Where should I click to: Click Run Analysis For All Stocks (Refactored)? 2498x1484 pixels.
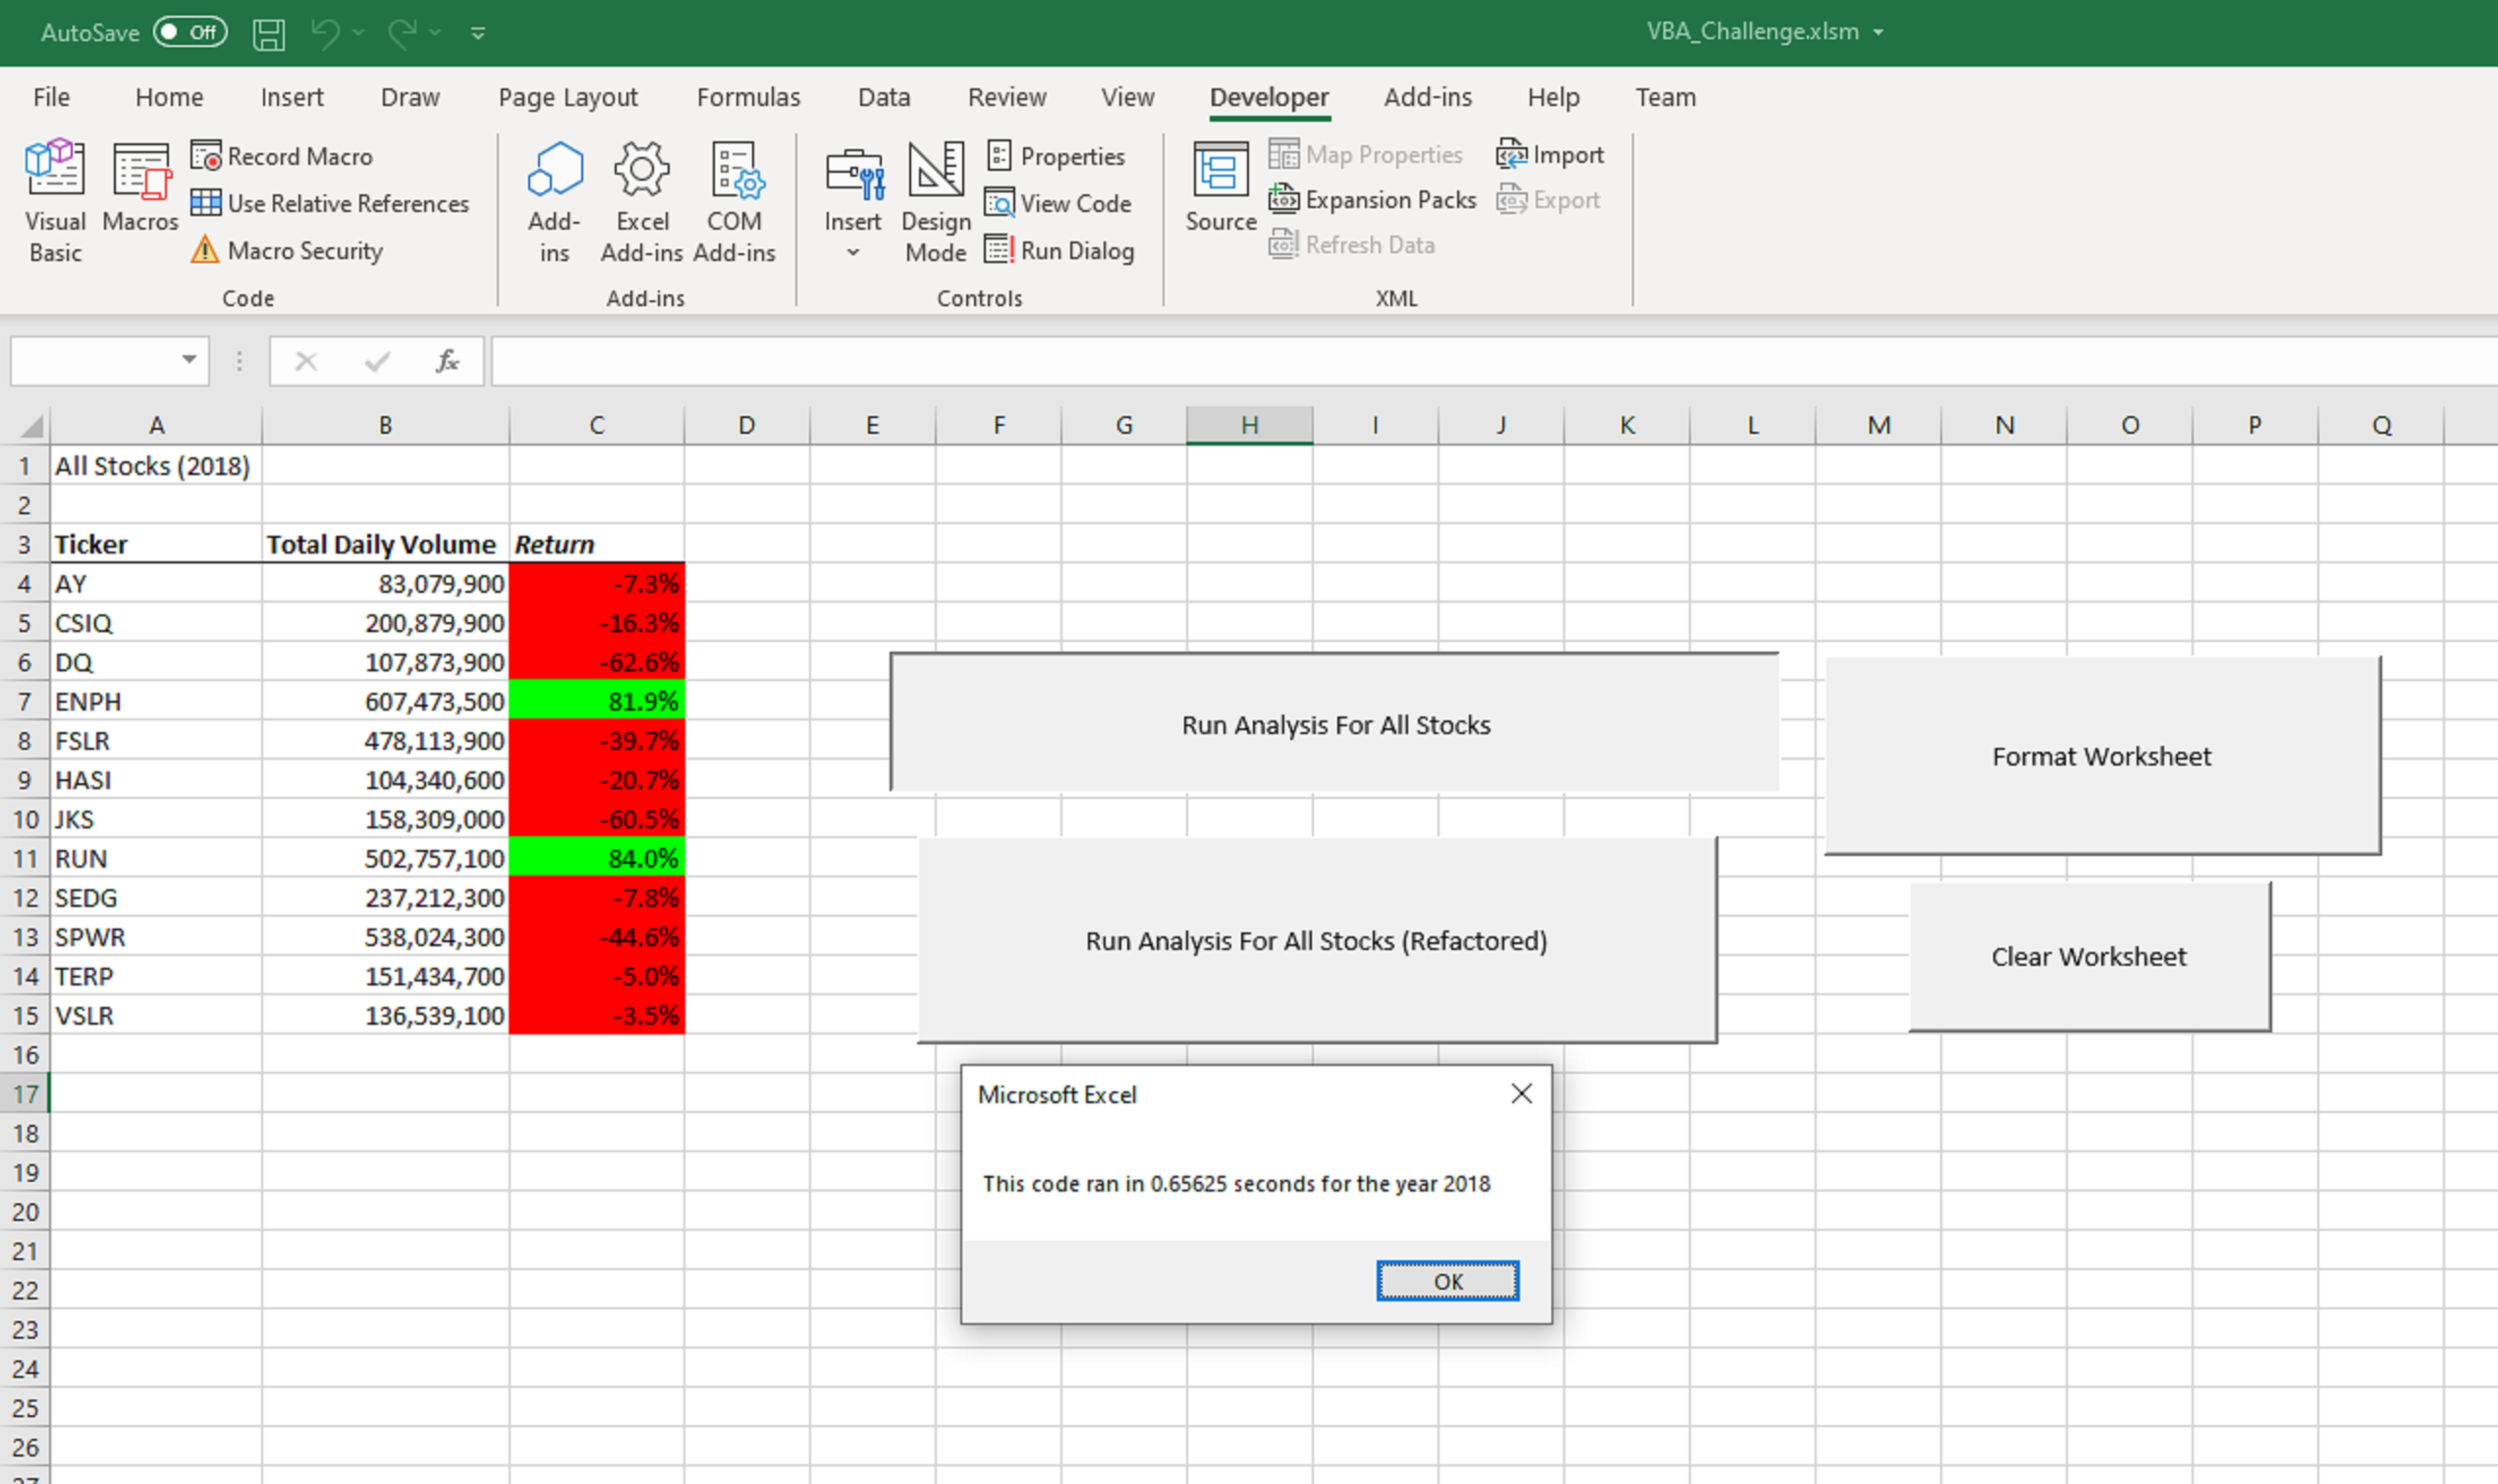(x=1317, y=940)
